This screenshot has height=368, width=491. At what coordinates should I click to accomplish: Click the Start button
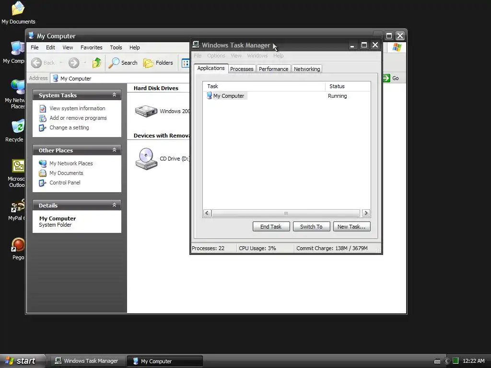coord(22,361)
